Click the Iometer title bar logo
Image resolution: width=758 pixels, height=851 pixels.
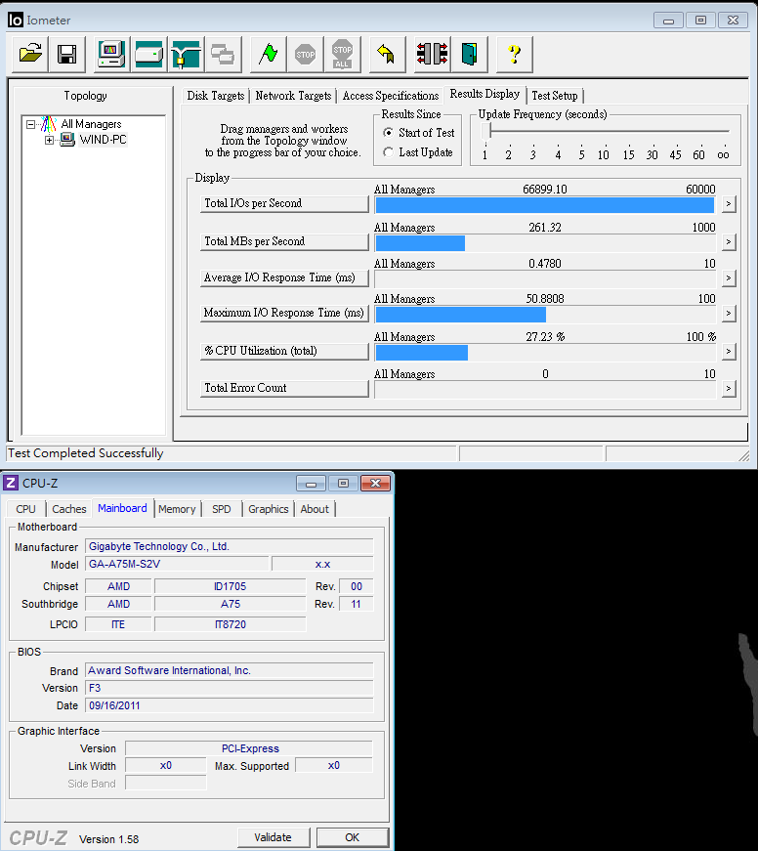pos(16,21)
